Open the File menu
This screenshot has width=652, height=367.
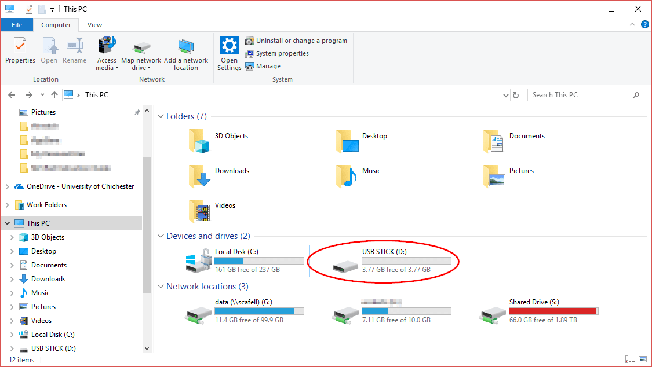[17, 25]
